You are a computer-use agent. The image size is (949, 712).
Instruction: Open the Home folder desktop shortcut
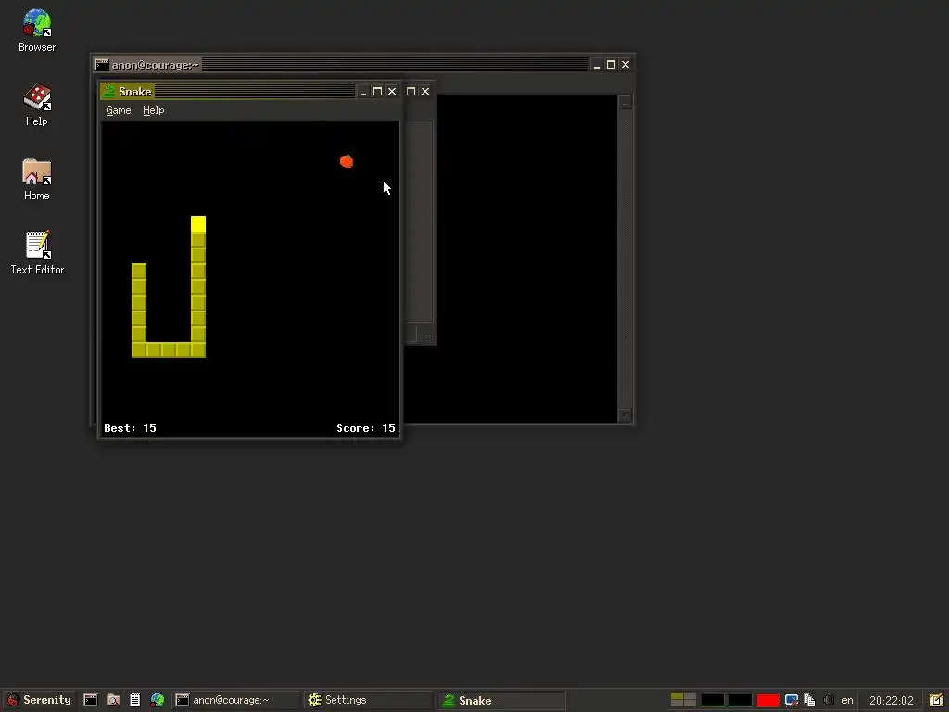(x=37, y=179)
